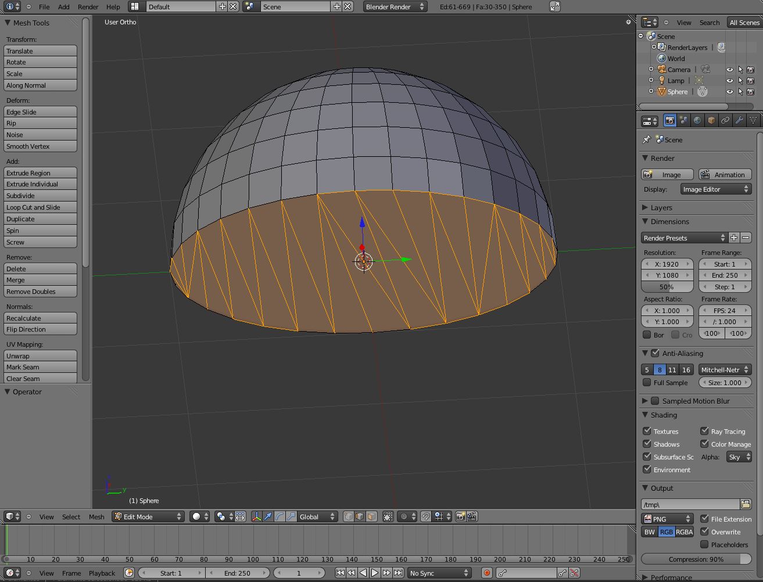Open the World properties tab (globe icon)

pyautogui.click(x=697, y=120)
